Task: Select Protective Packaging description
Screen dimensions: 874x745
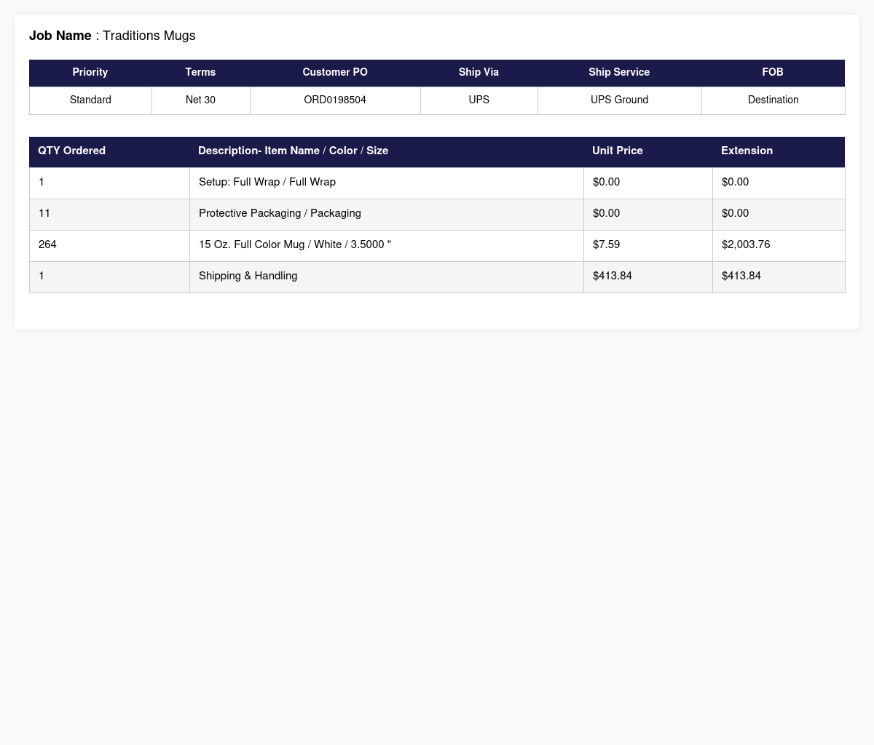Action: point(387,214)
